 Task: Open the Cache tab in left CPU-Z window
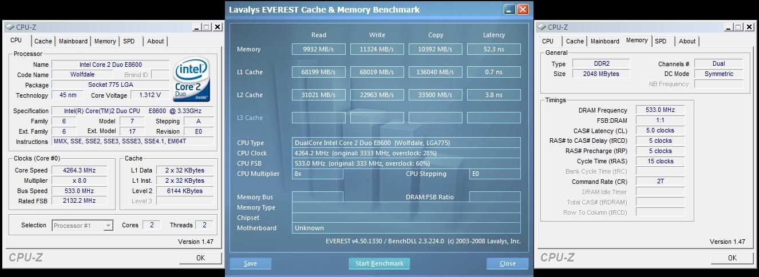tap(43, 41)
